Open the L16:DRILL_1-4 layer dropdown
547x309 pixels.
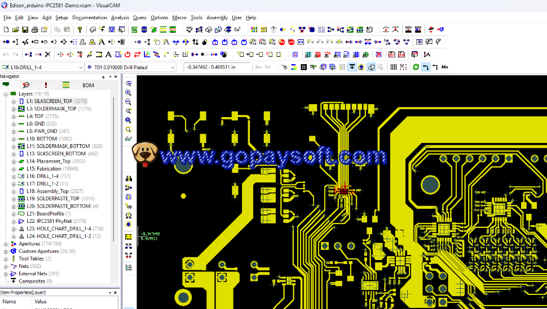[x=80, y=67]
